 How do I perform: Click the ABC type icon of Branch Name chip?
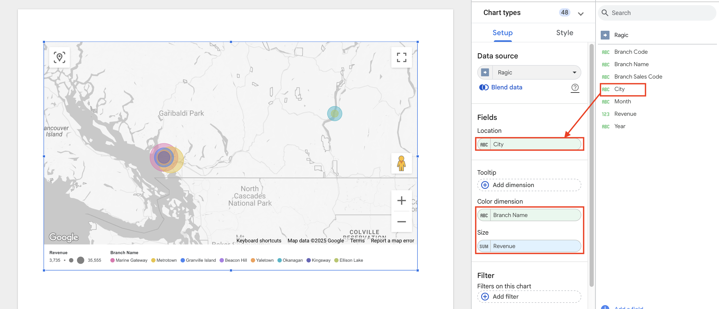pyautogui.click(x=484, y=215)
